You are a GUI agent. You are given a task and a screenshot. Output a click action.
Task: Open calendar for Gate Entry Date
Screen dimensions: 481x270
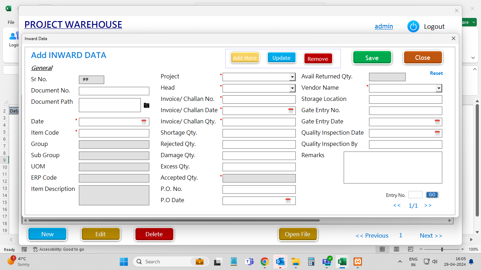click(x=437, y=122)
